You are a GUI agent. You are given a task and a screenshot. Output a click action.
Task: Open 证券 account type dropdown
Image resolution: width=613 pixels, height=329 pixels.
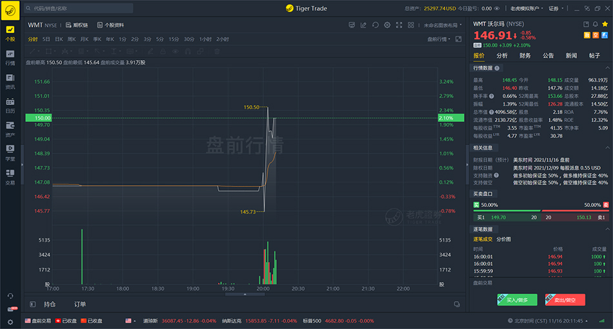pos(556,8)
